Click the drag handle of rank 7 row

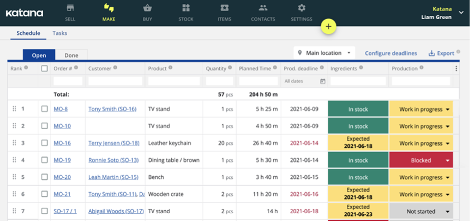point(14,211)
